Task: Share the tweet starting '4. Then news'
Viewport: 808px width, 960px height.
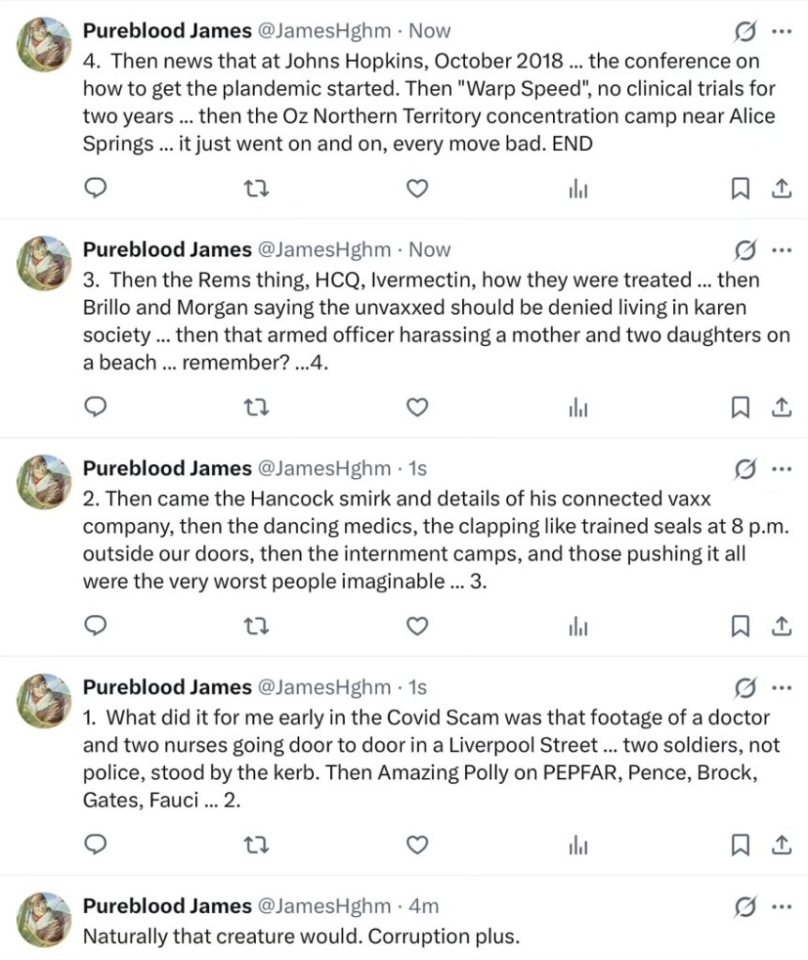Action: coord(780,188)
